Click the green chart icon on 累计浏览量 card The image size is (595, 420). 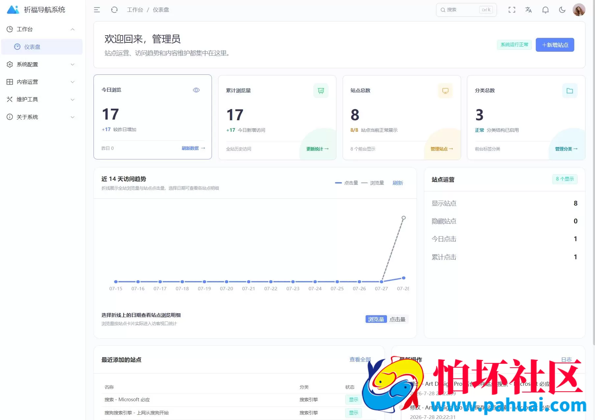[321, 91]
